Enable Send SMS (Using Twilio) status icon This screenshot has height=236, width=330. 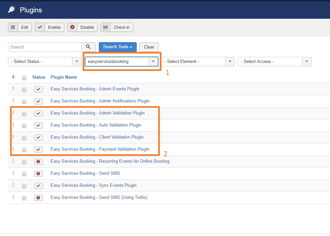[x=39, y=198]
